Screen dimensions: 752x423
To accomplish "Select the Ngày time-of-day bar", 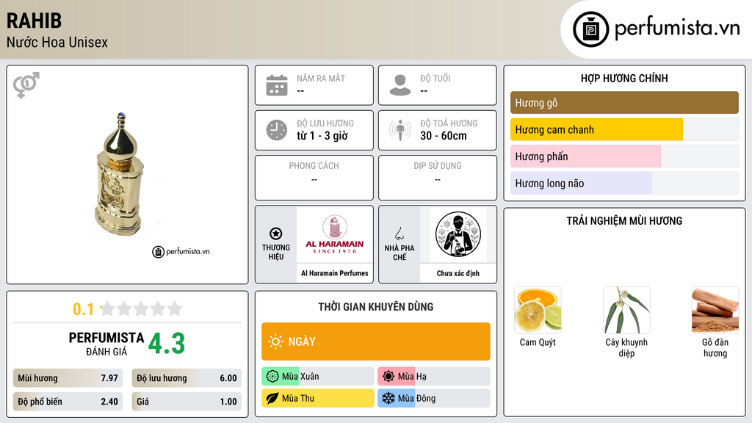I will tap(376, 341).
